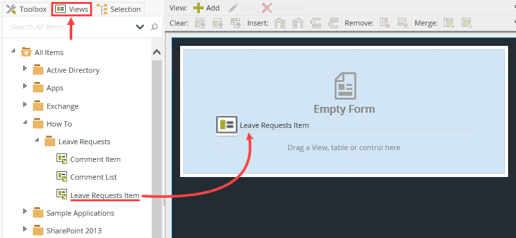Expand the Apps folder

point(25,86)
